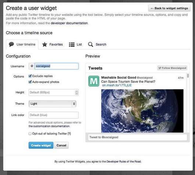Open on.mash.to/17TLjUE link in tweet
The height and width of the screenshot is (175, 195).
(117, 85)
